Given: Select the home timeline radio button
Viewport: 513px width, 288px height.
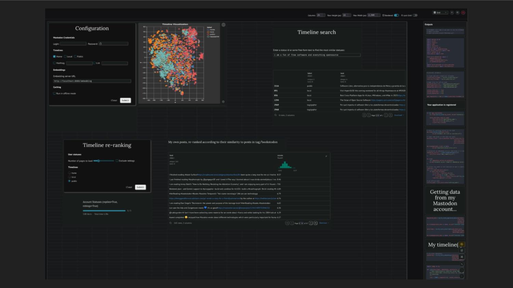Looking at the screenshot, I should click(x=69, y=173).
